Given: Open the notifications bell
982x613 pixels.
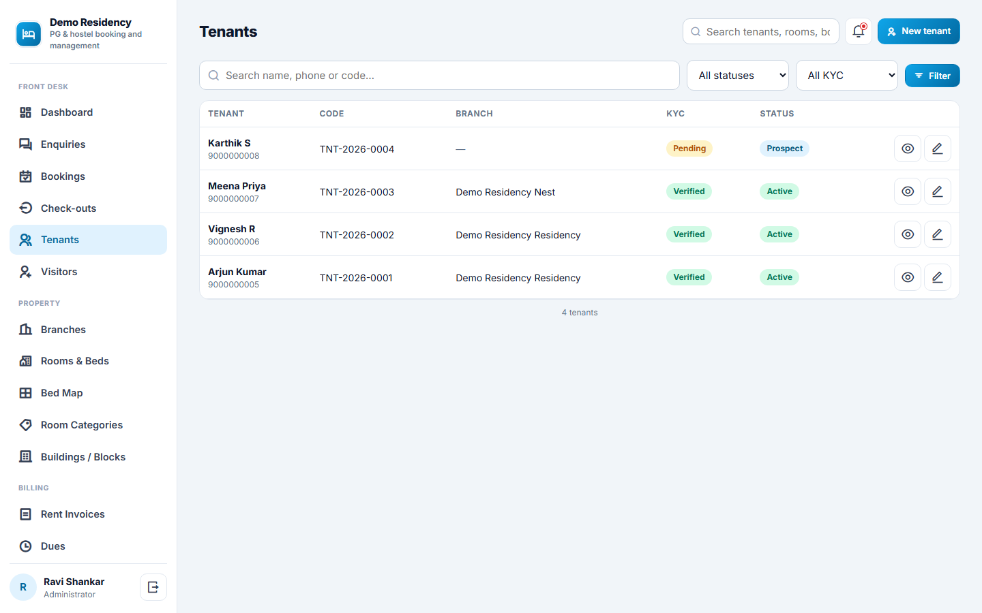Looking at the screenshot, I should coord(859,31).
